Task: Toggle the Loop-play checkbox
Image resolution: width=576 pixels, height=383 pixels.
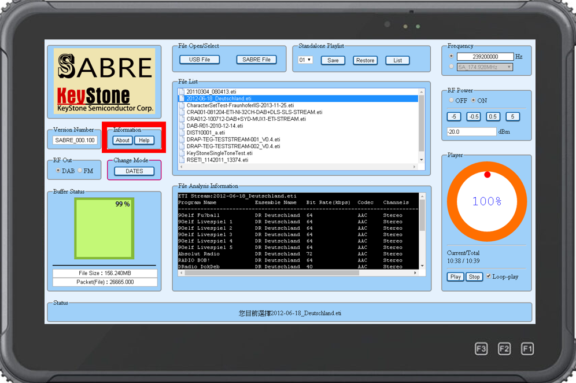Action: tap(489, 277)
